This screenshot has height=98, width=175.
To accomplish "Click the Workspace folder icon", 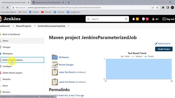I will (x=55, y=57).
